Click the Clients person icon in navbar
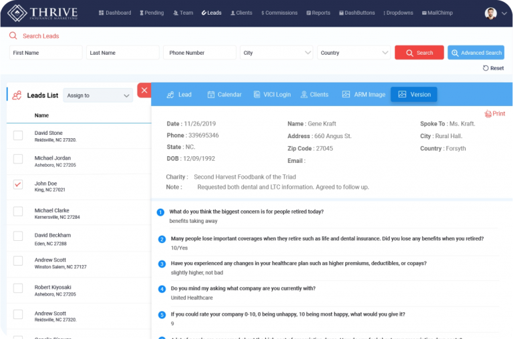The height and width of the screenshot is (339, 513). pyautogui.click(x=232, y=13)
